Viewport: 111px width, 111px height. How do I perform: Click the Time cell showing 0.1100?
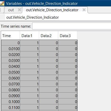11,108
